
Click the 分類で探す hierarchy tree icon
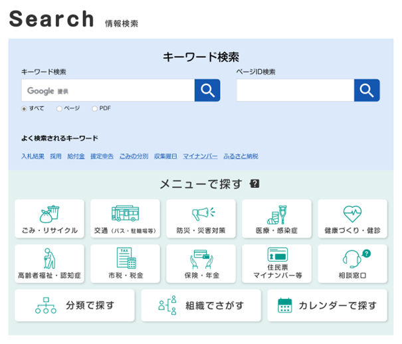click(46, 305)
